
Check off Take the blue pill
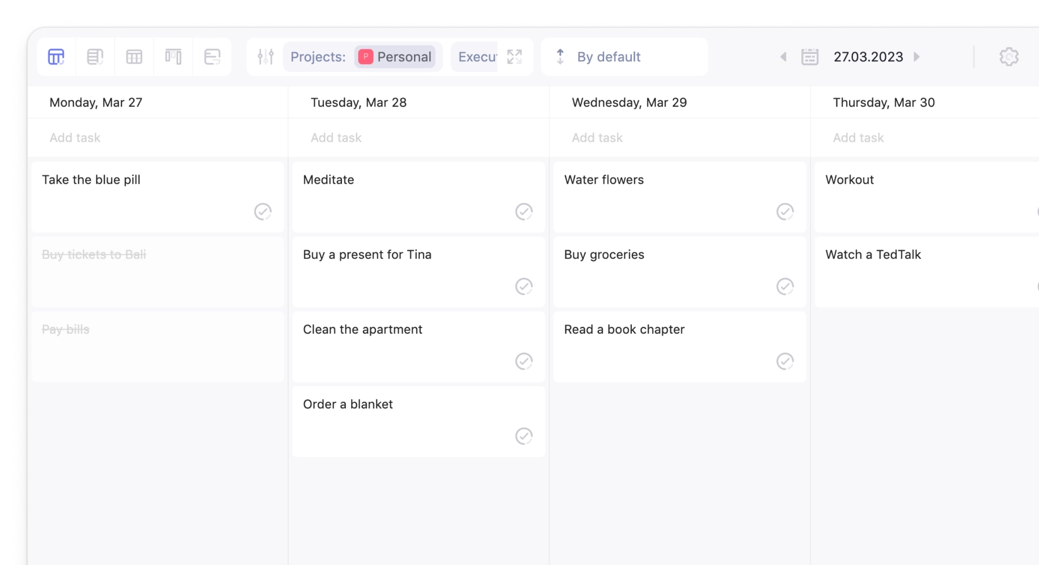click(263, 212)
